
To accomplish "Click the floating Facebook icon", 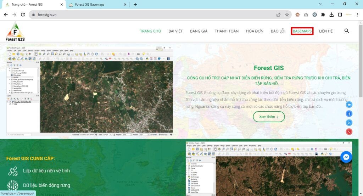I will click(x=349, y=114).
